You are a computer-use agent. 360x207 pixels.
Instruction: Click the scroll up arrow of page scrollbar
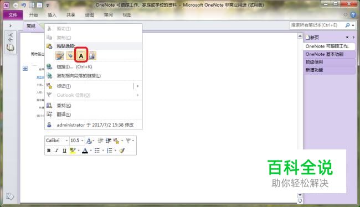pos(300,36)
